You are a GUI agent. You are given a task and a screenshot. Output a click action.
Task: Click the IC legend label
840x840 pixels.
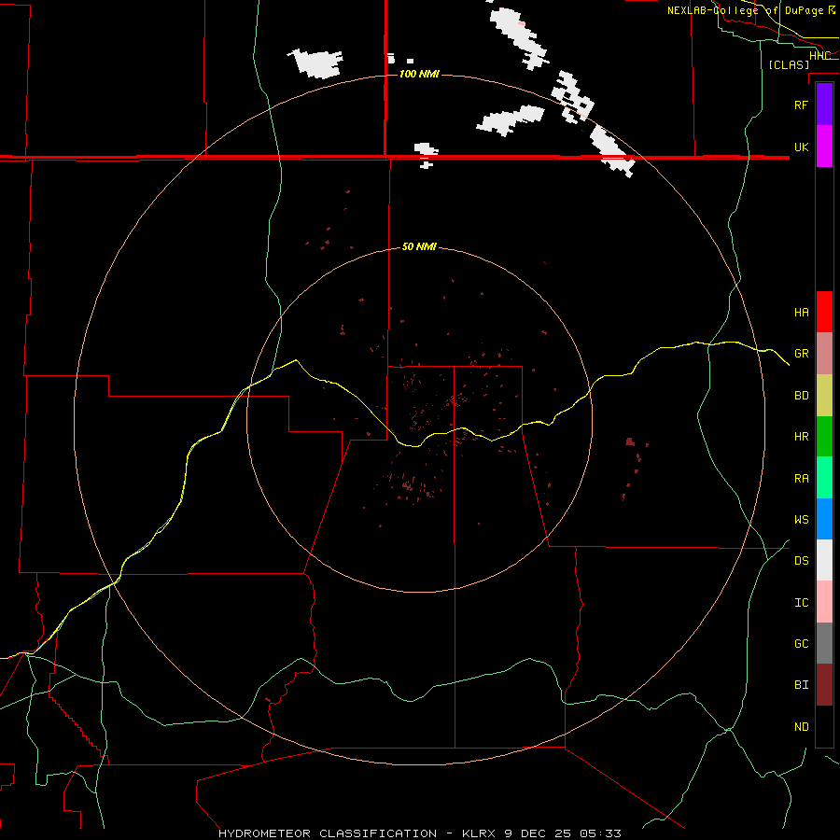pos(802,603)
